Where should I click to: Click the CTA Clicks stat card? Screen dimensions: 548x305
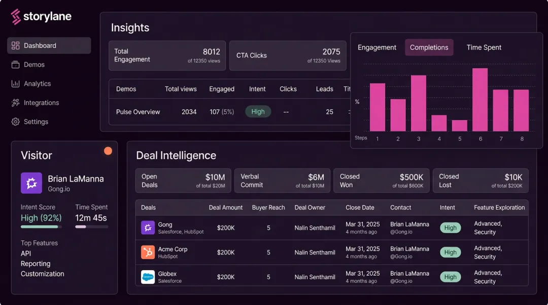288,56
